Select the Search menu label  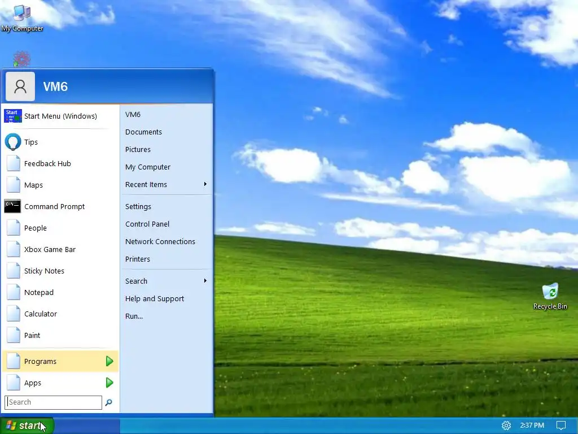(136, 281)
